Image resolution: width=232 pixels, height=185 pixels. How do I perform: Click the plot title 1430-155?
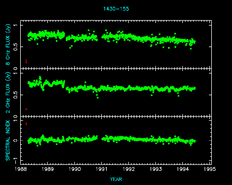(116, 9)
